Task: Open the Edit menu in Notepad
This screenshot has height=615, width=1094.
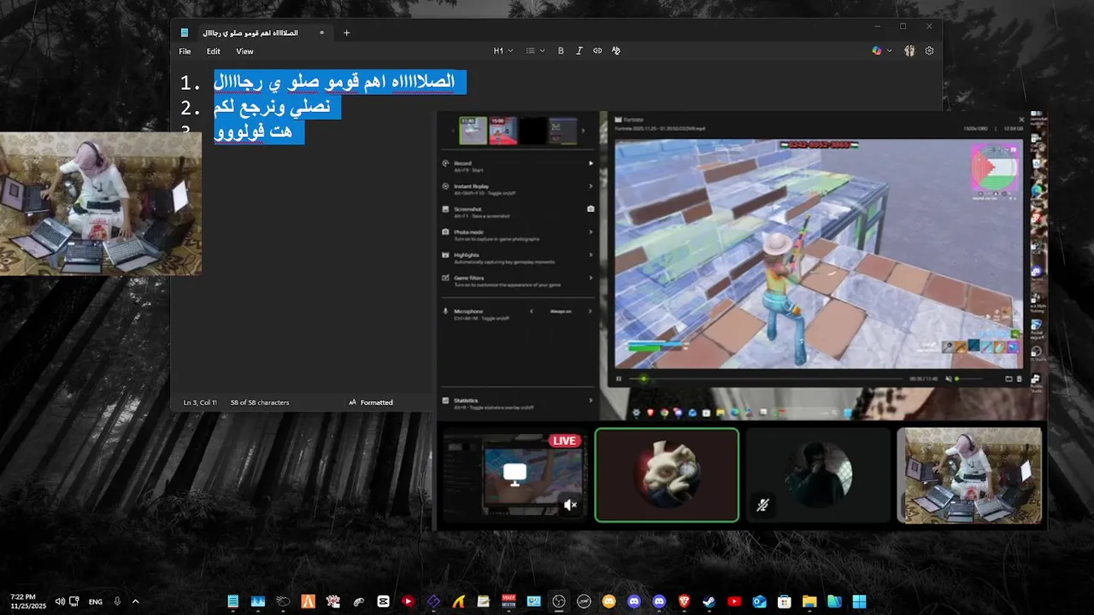Action: (x=213, y=51)
